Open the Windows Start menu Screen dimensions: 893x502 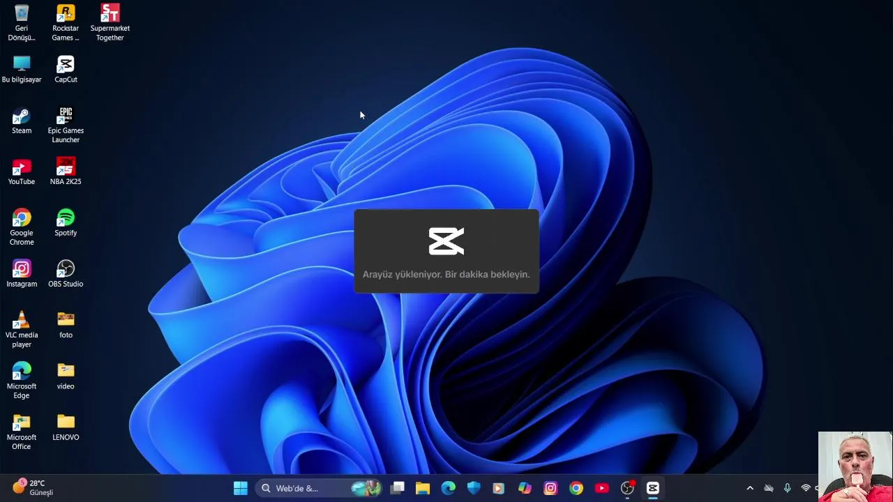click(241, 488)
